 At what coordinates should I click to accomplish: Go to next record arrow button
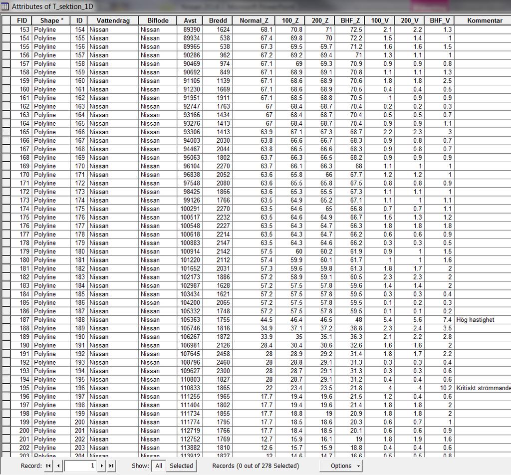pyautogui.click(x=102, y=466)
